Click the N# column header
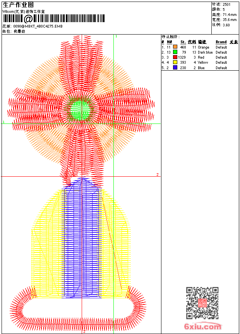Screen dimensions: 240x334 [169, 42]
